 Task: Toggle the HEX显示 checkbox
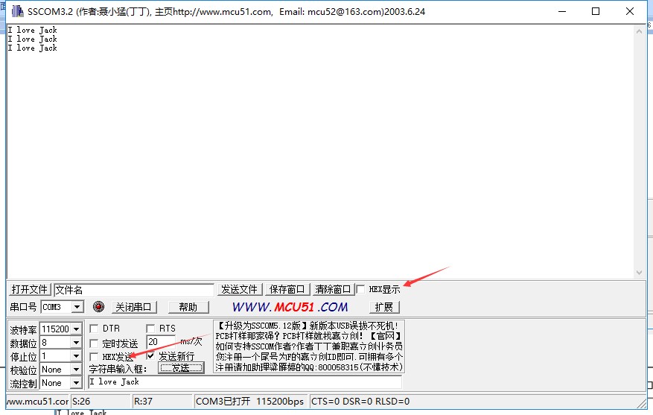tap(360, 289)
